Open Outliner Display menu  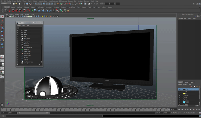19,26
